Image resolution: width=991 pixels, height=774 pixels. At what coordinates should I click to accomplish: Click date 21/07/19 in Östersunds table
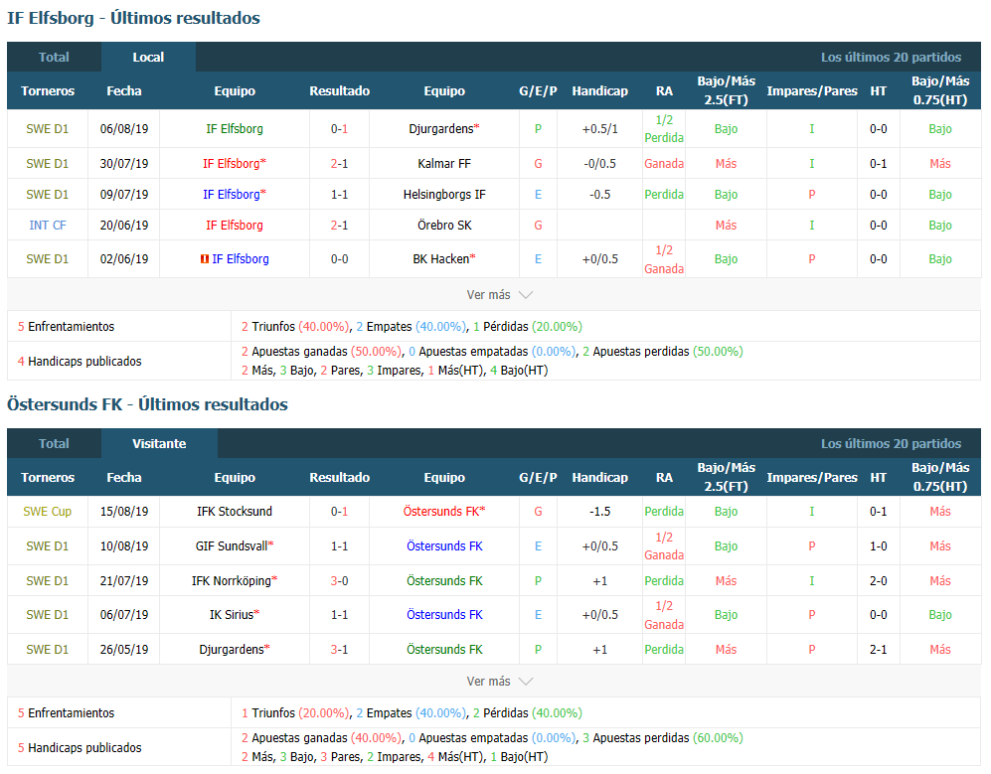[124, 580]
